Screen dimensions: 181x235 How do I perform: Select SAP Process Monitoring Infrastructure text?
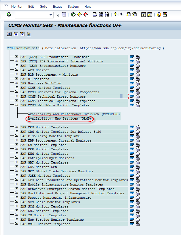(56, 198)
